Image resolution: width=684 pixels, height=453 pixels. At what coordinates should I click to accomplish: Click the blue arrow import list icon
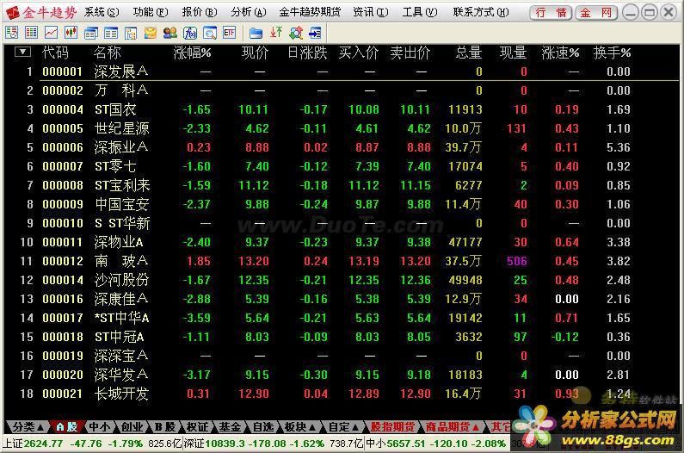click(x=315, y=33)
